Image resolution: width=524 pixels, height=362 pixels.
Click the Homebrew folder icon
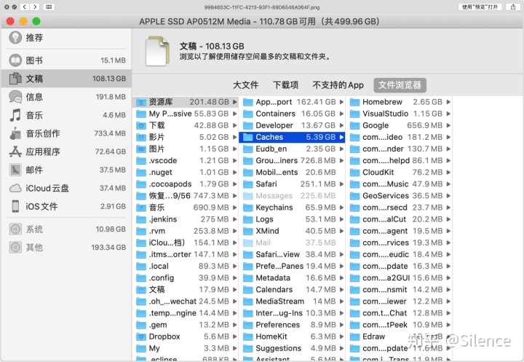coord(354,102)
